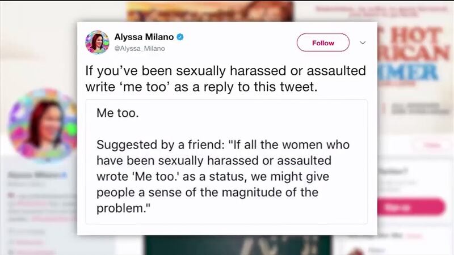This screenshot has height=255, width=454.
Task: Click the blue verified badge
Action: point(180,38)
